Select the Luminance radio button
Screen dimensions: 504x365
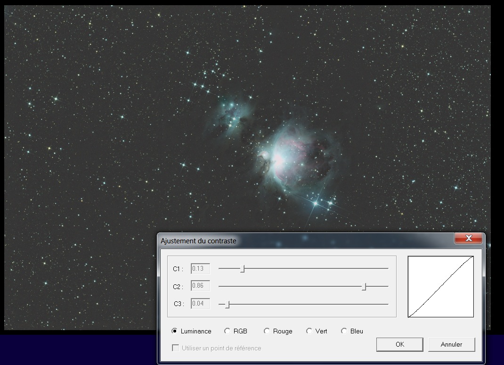tap(175, 331)
